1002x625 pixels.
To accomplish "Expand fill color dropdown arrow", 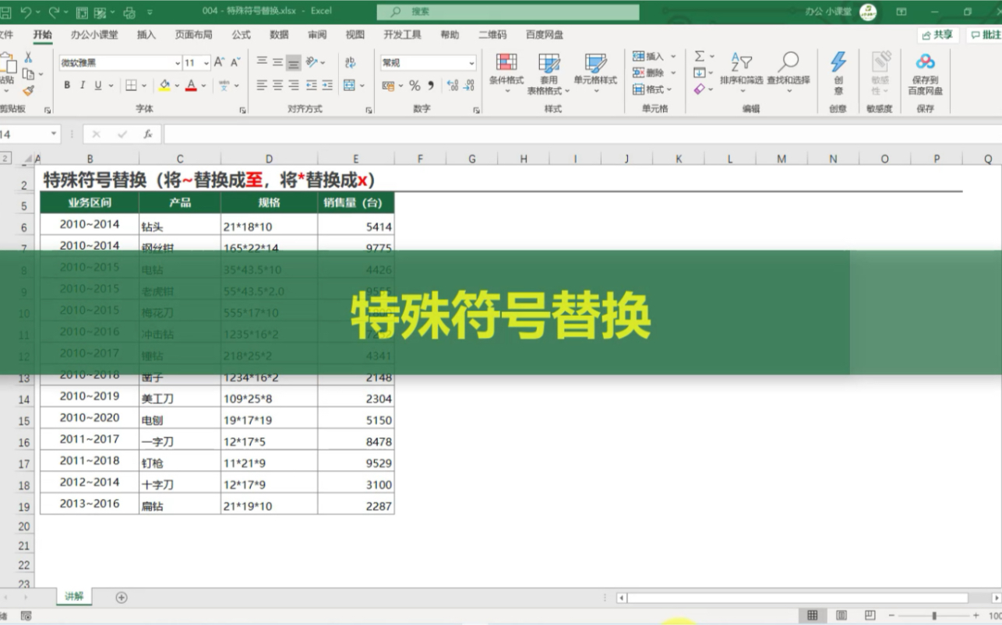I will [177, 86].
